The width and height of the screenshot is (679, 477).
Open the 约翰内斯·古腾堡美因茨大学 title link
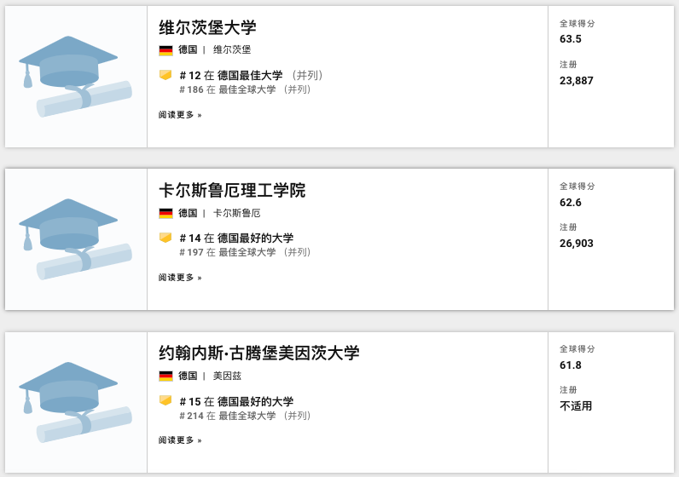[x=258, y=353]
